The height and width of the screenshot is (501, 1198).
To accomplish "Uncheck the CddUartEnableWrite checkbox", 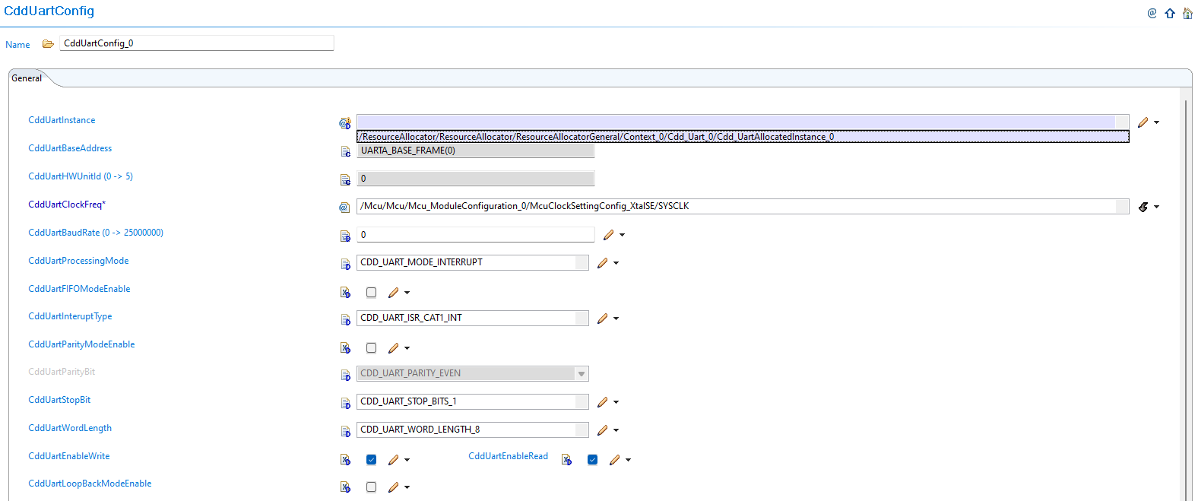I will (x=371, y=460).
